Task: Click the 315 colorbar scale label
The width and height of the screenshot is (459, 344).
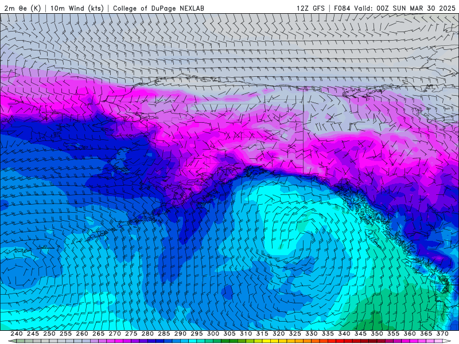Action: [262, 334]
